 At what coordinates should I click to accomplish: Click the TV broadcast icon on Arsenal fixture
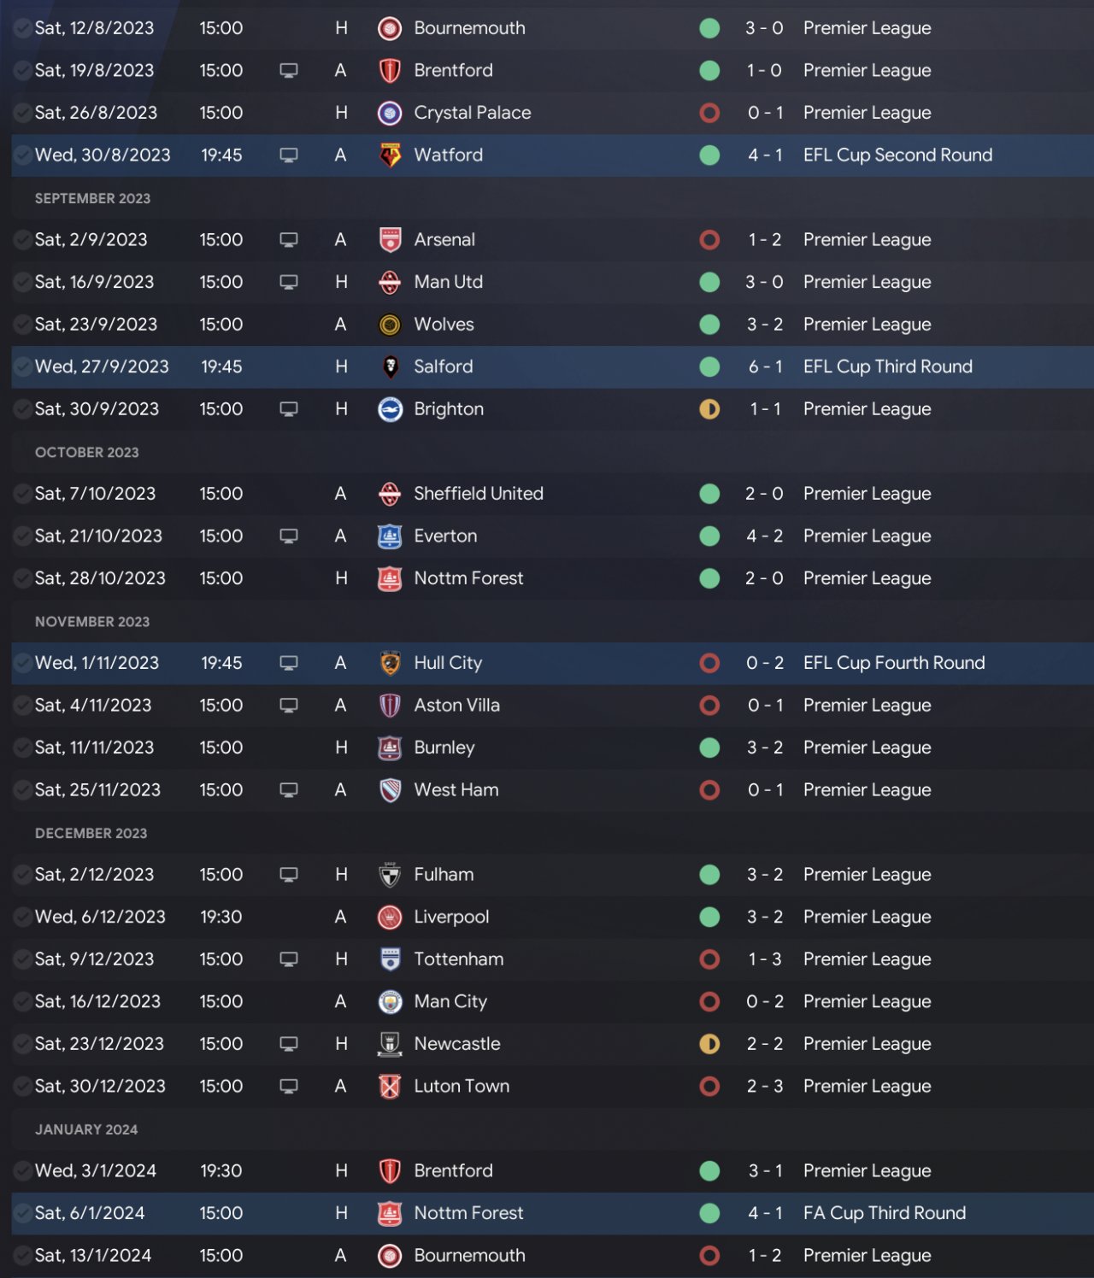tap(289, 240)
